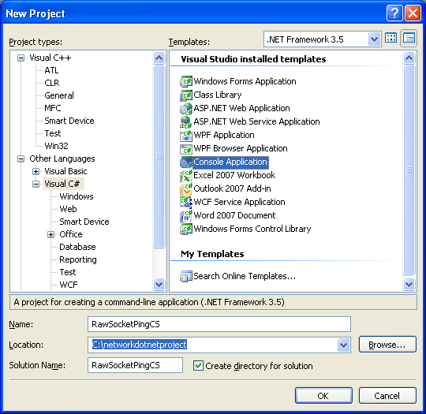
Task: Select ATL under Visual C++
Action: 51,70
